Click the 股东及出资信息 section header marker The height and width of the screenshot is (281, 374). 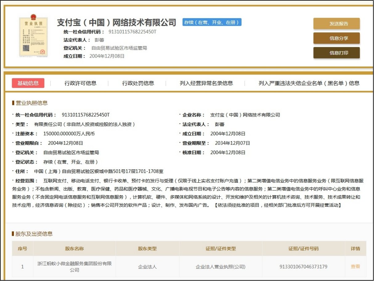[12, 233]
